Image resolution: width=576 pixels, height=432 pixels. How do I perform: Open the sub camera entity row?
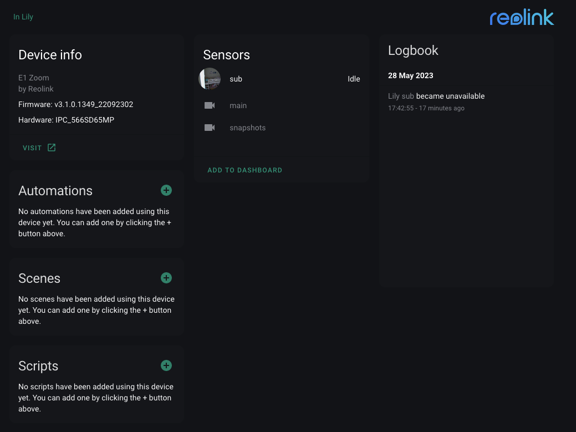click(x=236, y=79)
